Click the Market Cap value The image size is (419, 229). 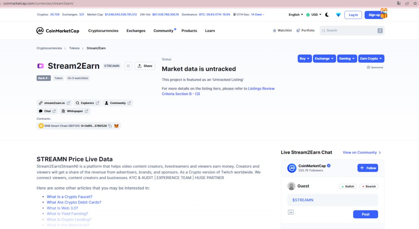click(x=121, y=15)
